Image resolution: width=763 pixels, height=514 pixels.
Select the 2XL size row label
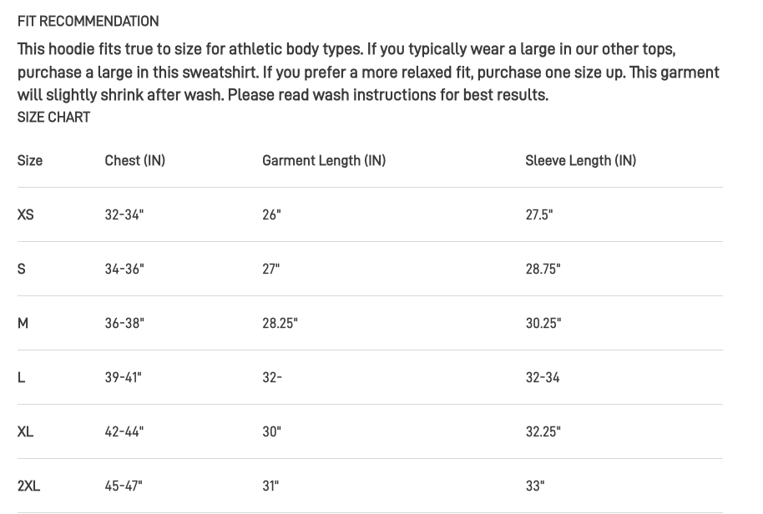[28, 486]
